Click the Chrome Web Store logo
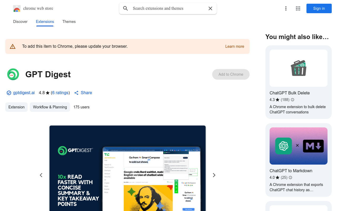337x211 pixels. 17,8
